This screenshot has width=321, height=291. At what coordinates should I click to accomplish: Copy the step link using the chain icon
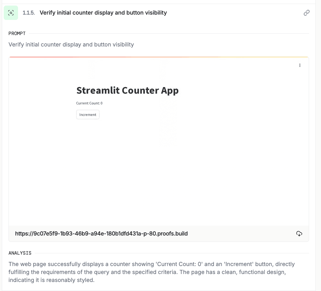pos(306,13)
